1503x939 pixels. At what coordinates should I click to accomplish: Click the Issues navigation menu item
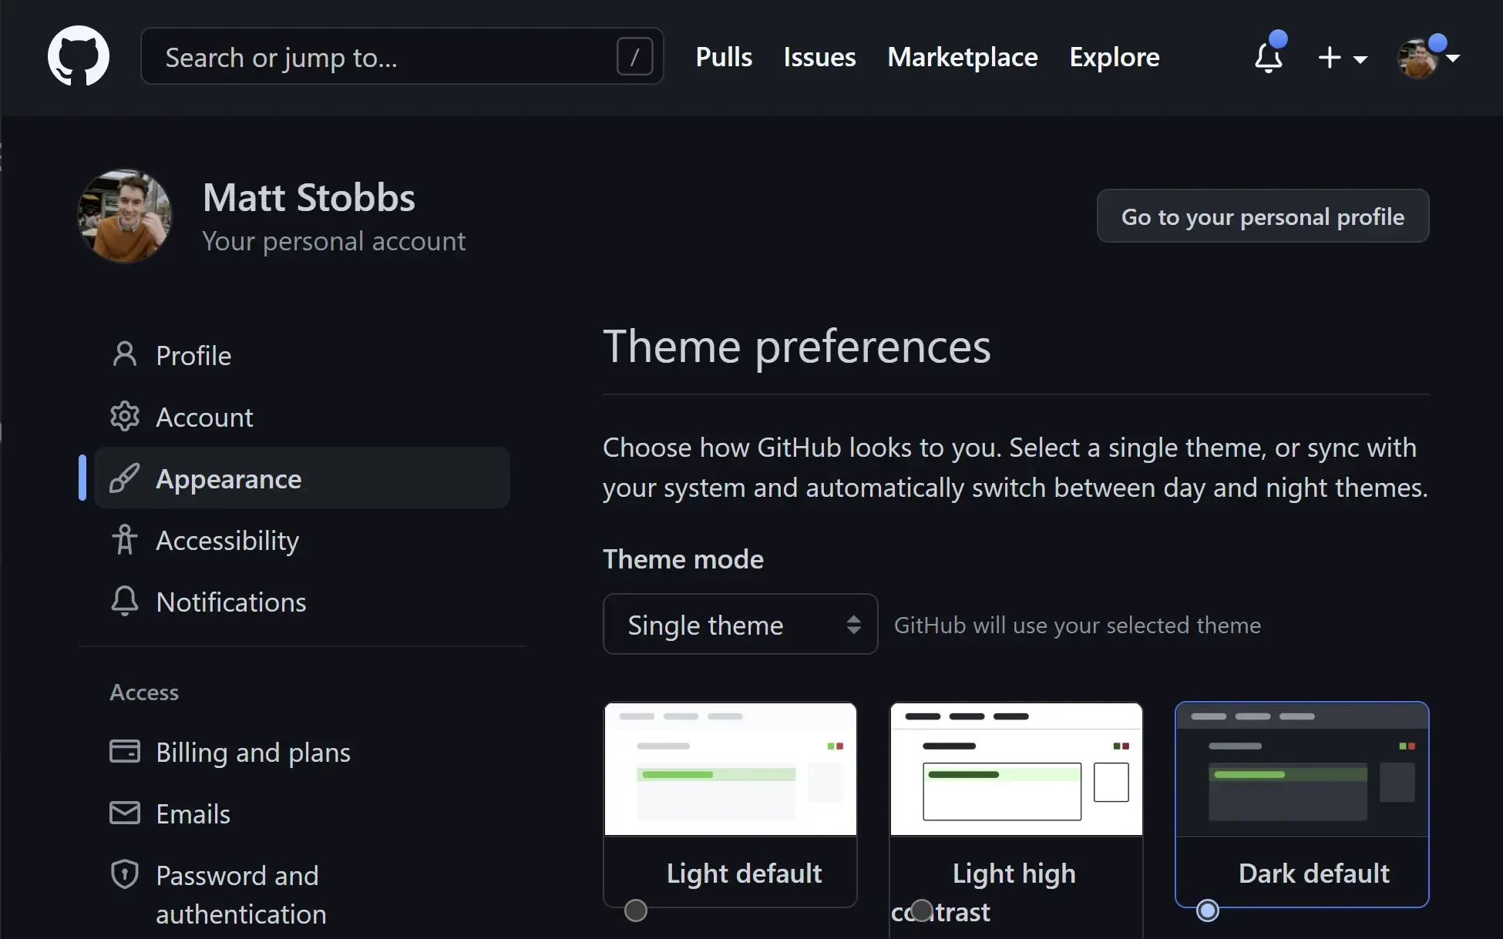(819, 56)
